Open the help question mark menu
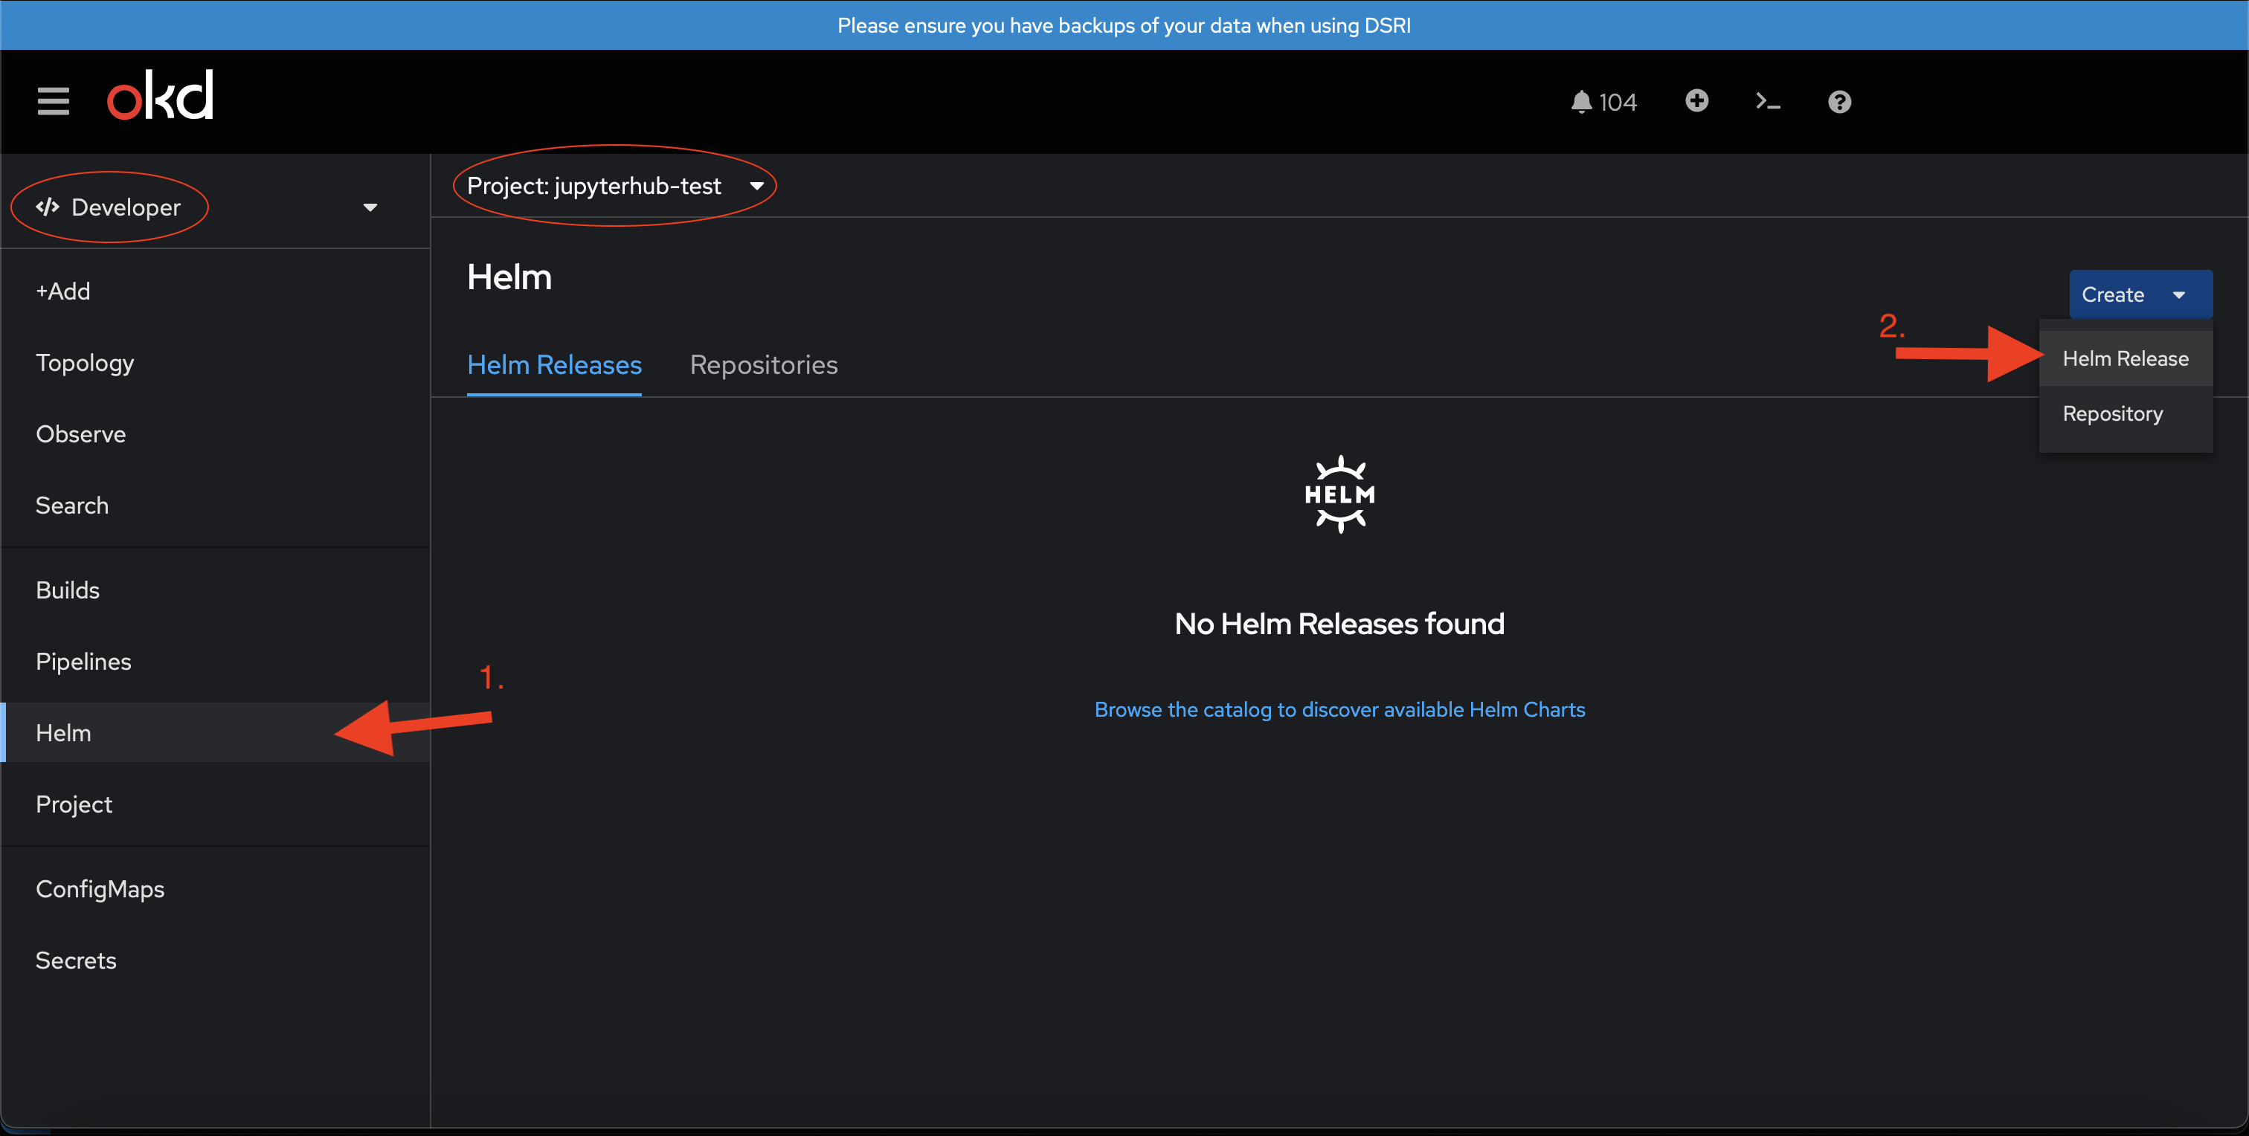 point(1839,102)
